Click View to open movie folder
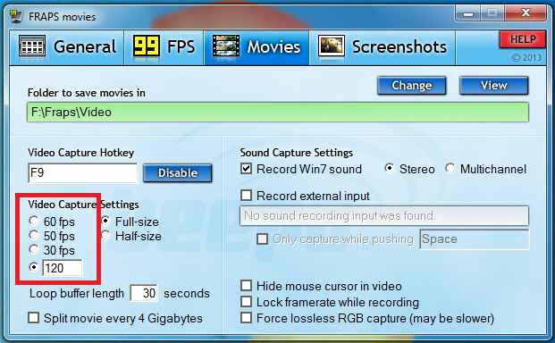The width and height of the screenshot is (555, 343). (493, 86)
